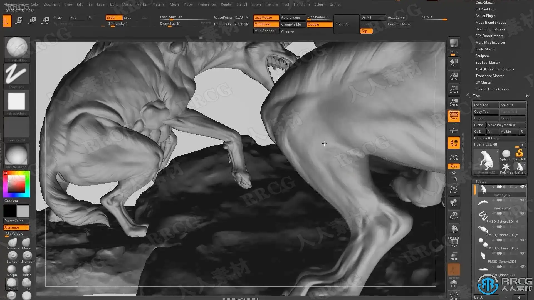This screenshot has height=300, width=534.
Task: Collapse the Subtool panel header
Action: (x=481, y=181)
